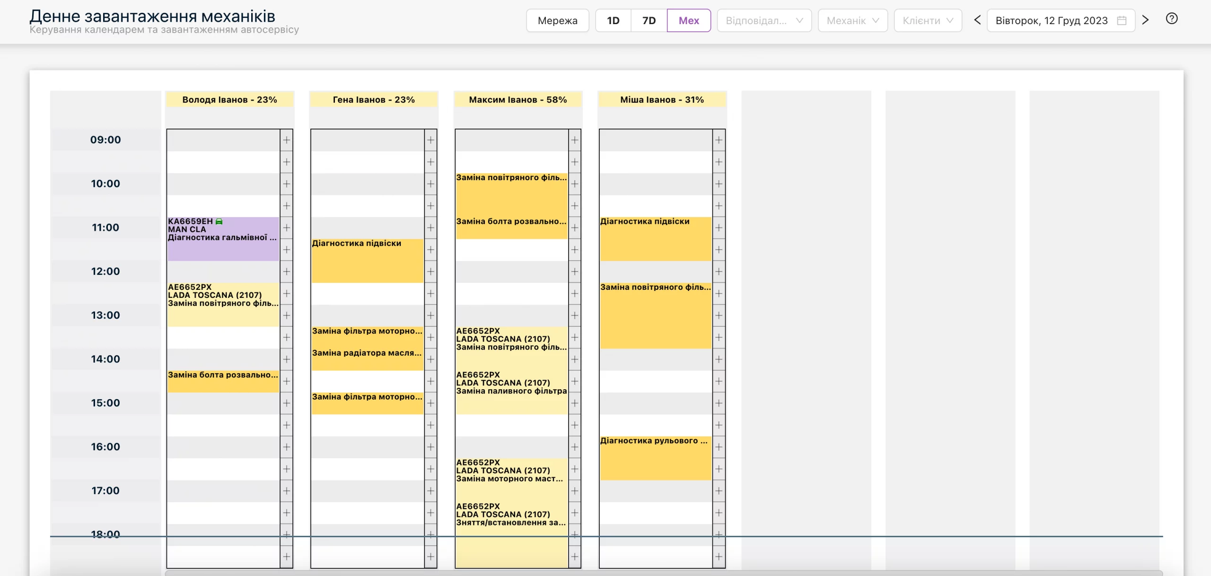This screenshot has height=576, width=1211.
Task: Add task for Володя Іванов at 10:00
Action: [287, 184]
